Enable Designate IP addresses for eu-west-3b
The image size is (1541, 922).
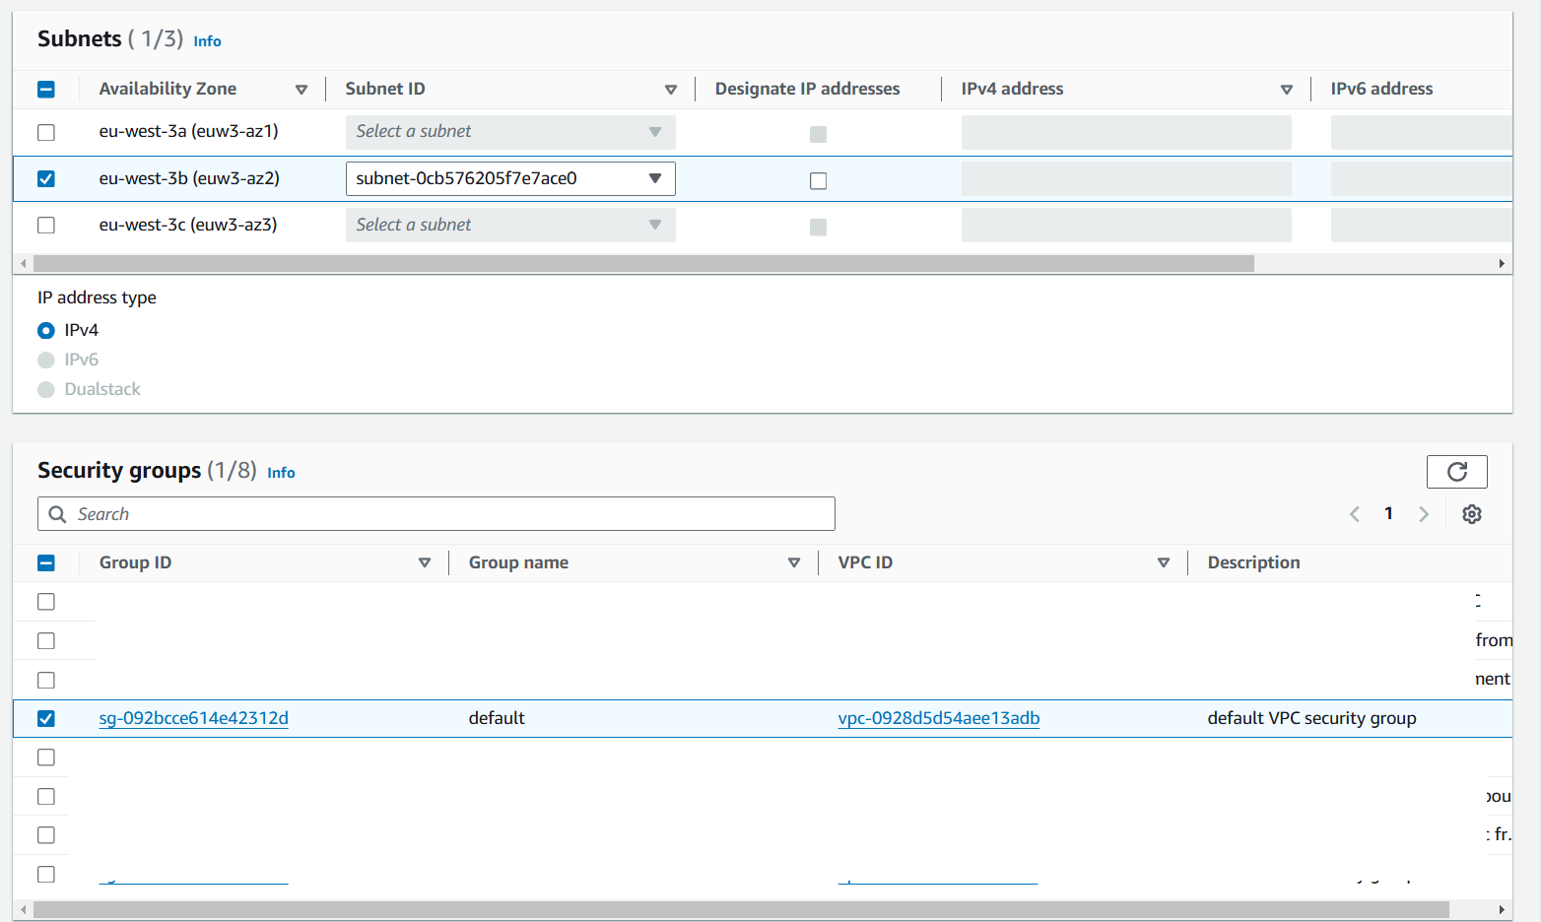pos(818,180)
